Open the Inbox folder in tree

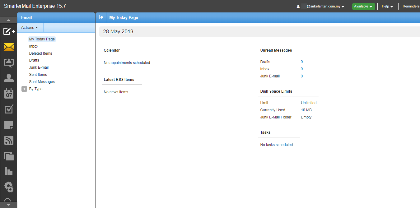[x=34, y=46]
